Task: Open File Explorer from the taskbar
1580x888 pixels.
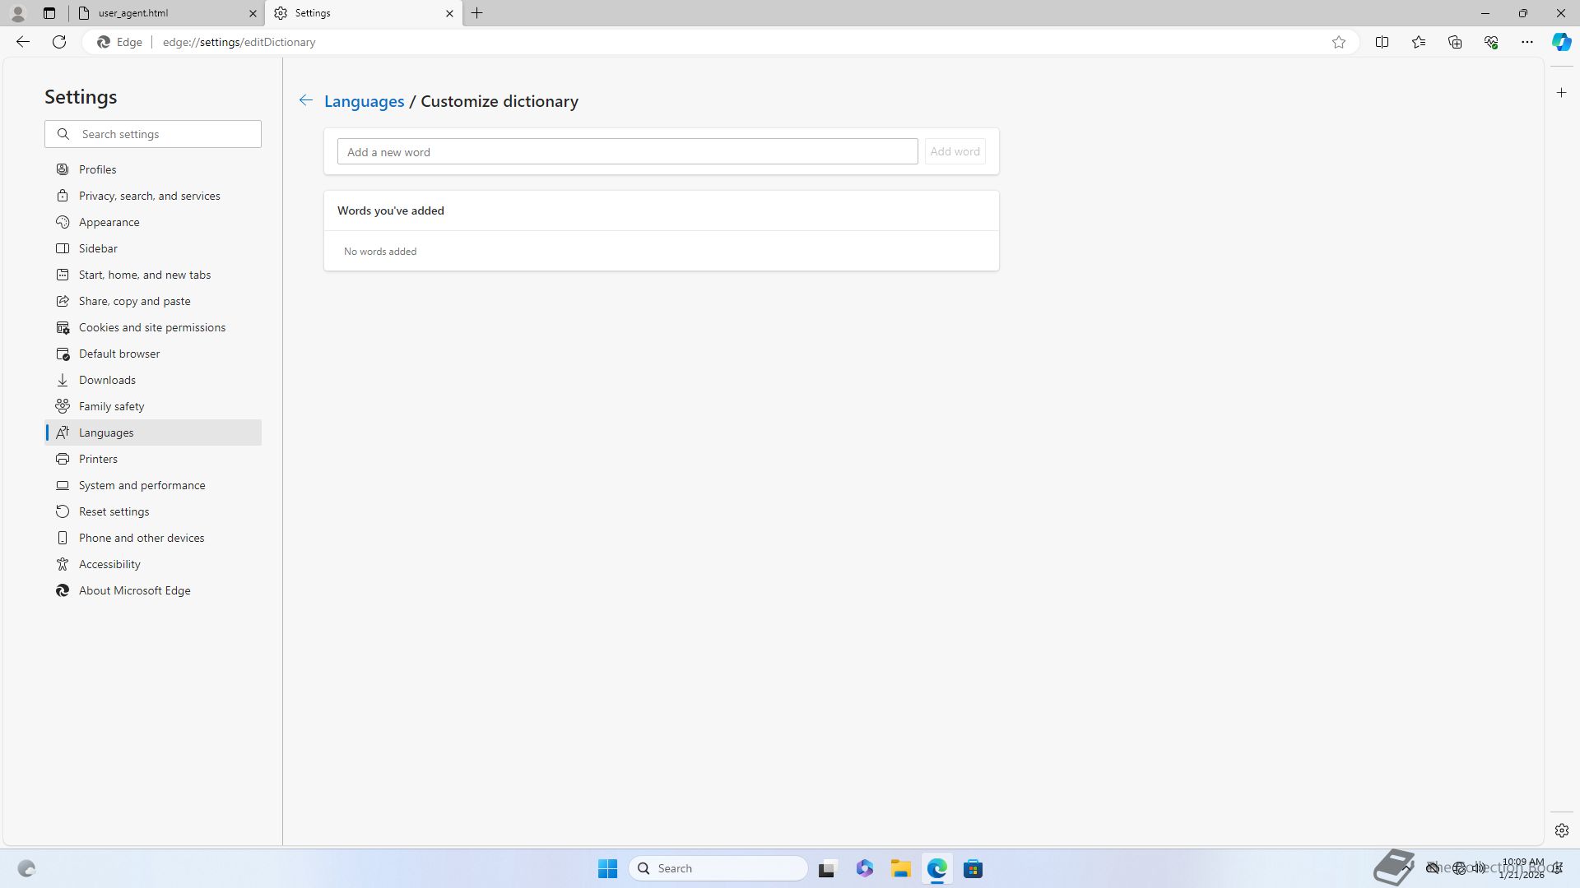Action: pyautogui.click(x=900, y=868)
